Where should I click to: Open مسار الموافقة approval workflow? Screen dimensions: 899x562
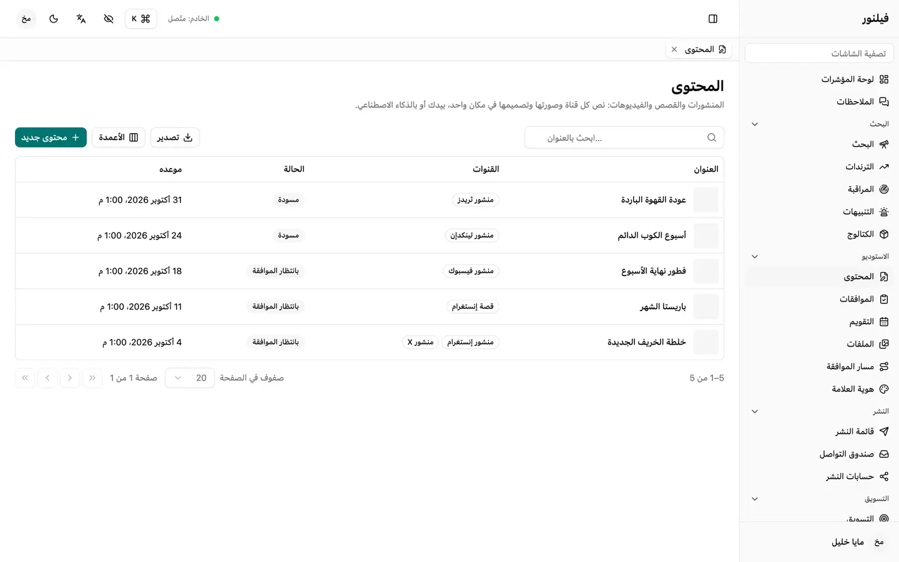pos(819,367)
